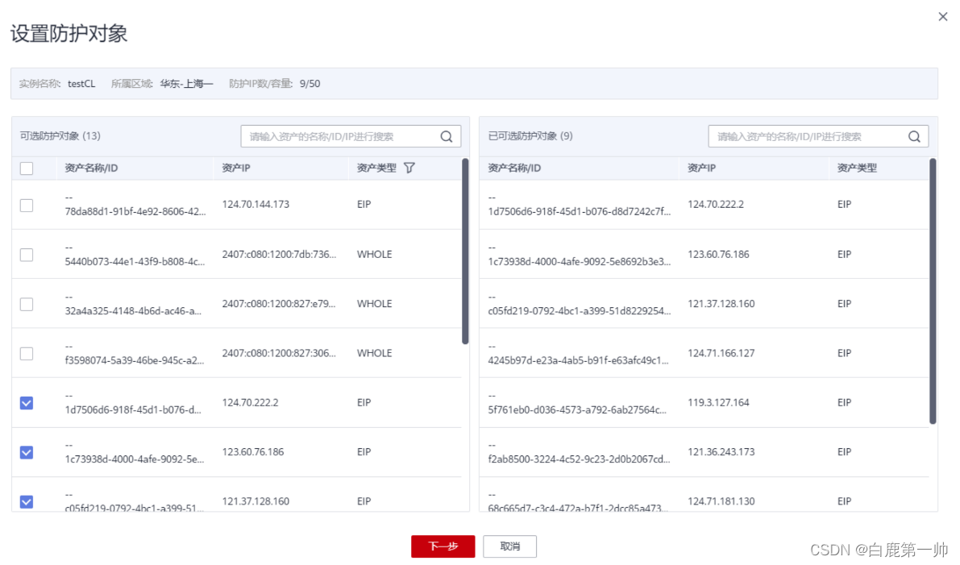Click the 资产名称/ID header in the right table

514,168
